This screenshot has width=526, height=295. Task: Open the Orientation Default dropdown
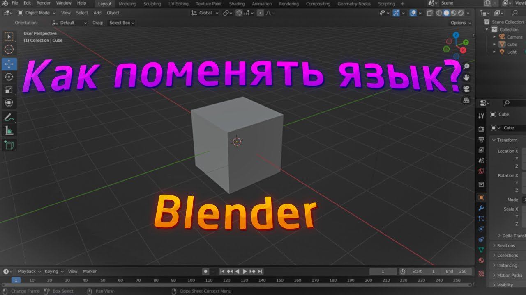[70, 23]
